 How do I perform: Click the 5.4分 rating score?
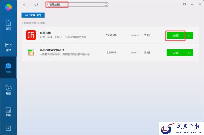pos(147,53)
